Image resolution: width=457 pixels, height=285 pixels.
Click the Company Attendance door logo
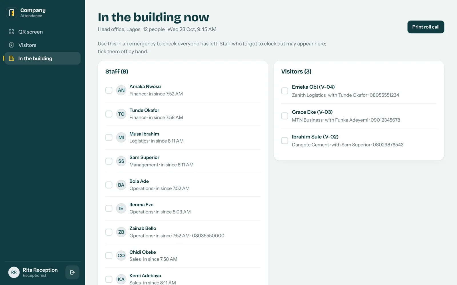pyautogui.click(x=12, y=13)
